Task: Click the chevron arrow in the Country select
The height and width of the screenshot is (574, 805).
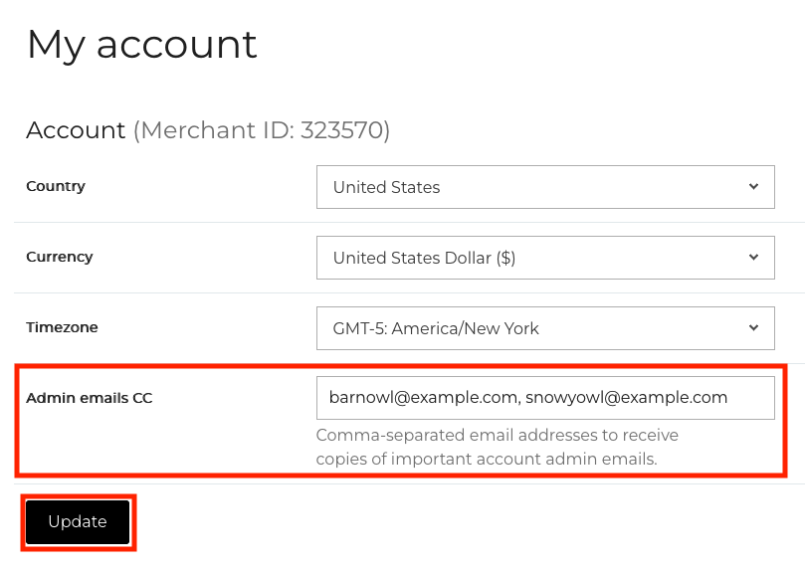Action: pyautogui.click(x=753, y=186)
